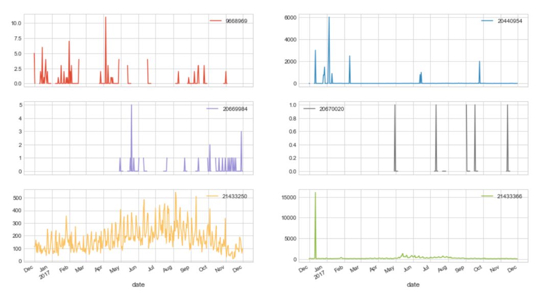Click the tallest red spike in April
Viewport: 552px width, 301px height.
coord(105,17)
